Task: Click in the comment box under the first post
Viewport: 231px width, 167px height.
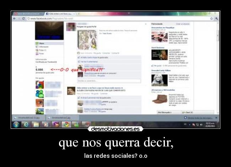Action: [109, 81]
